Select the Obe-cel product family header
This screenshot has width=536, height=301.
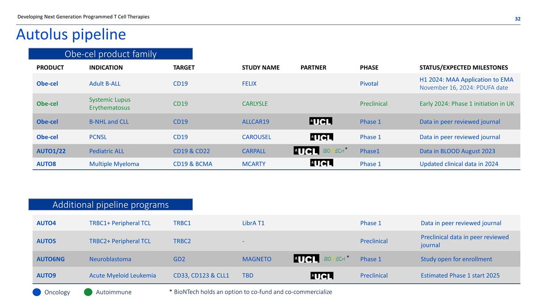tap(110, 54)
